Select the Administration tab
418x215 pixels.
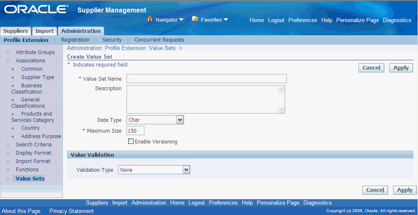tap(81, 31)
